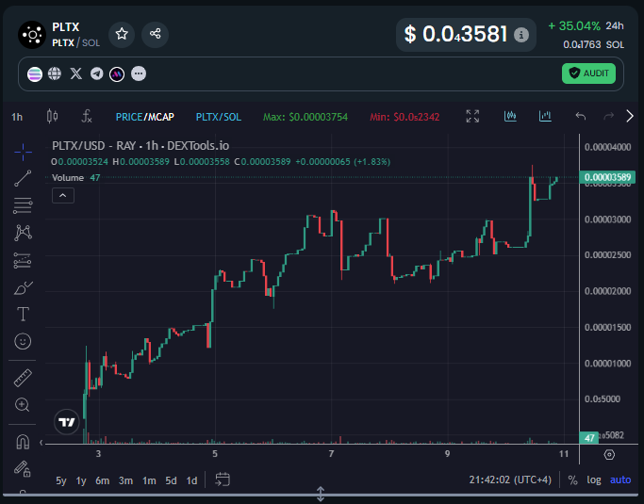644x504 pixels.
Task: Undo last chart action
Action: (580, 117)
